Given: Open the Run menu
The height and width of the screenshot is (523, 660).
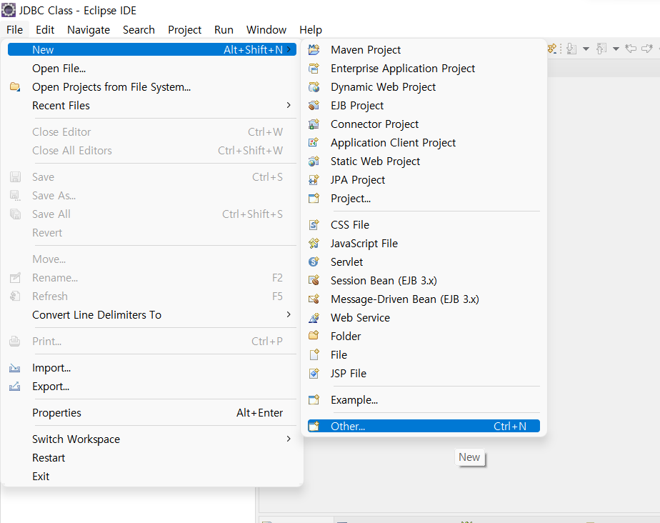Looking at the screenshot, I should point(224,30).
